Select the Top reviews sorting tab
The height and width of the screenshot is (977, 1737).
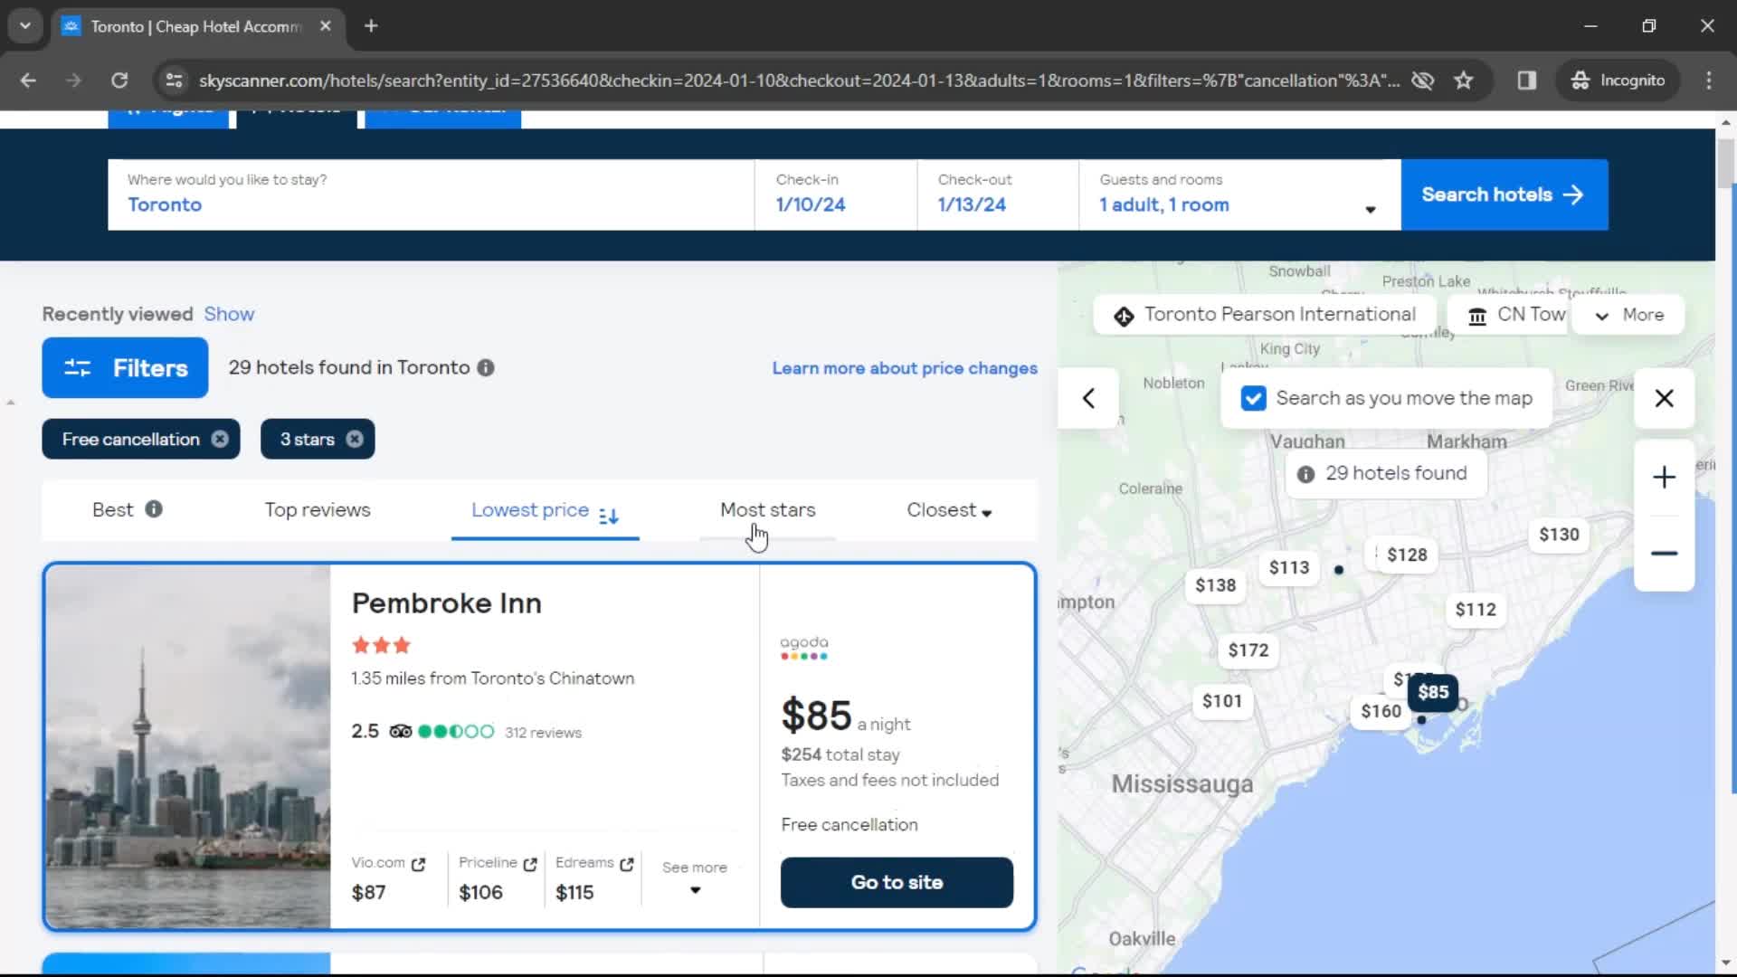click(x=318, y=510)
